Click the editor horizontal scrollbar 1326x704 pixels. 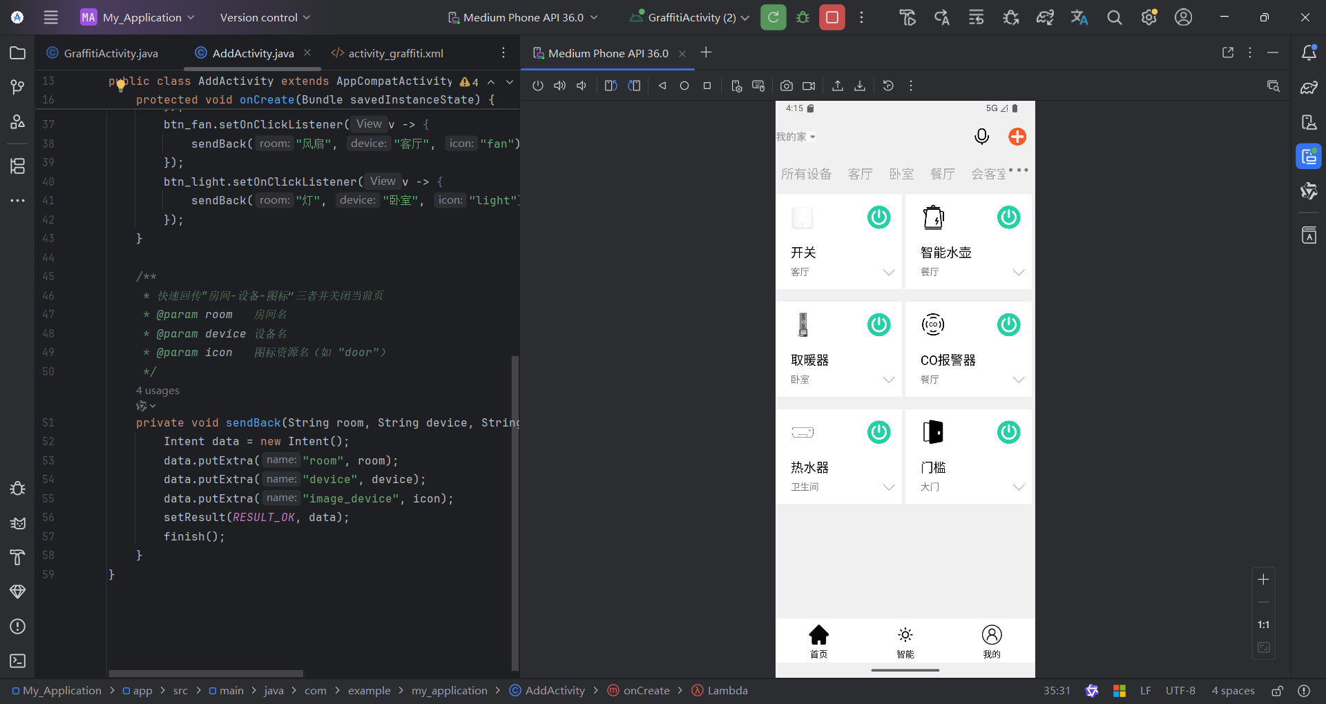[206, 674]
